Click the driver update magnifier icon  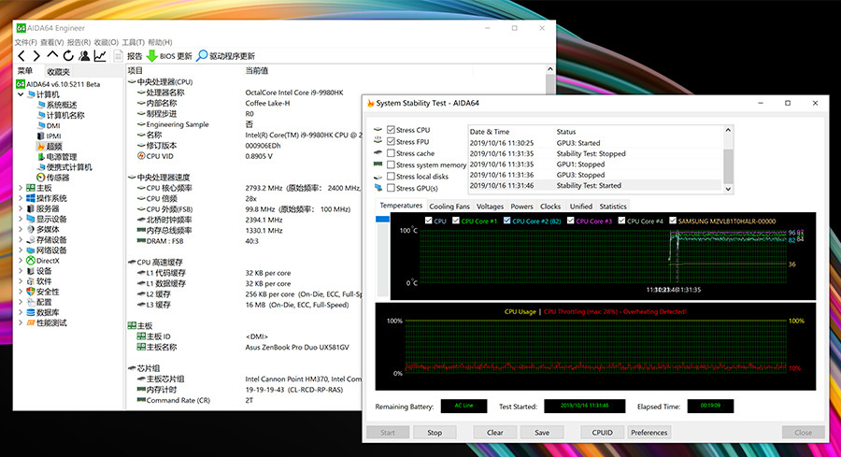coord(202,56)
